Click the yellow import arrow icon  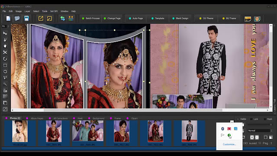(x=49, y=18)
